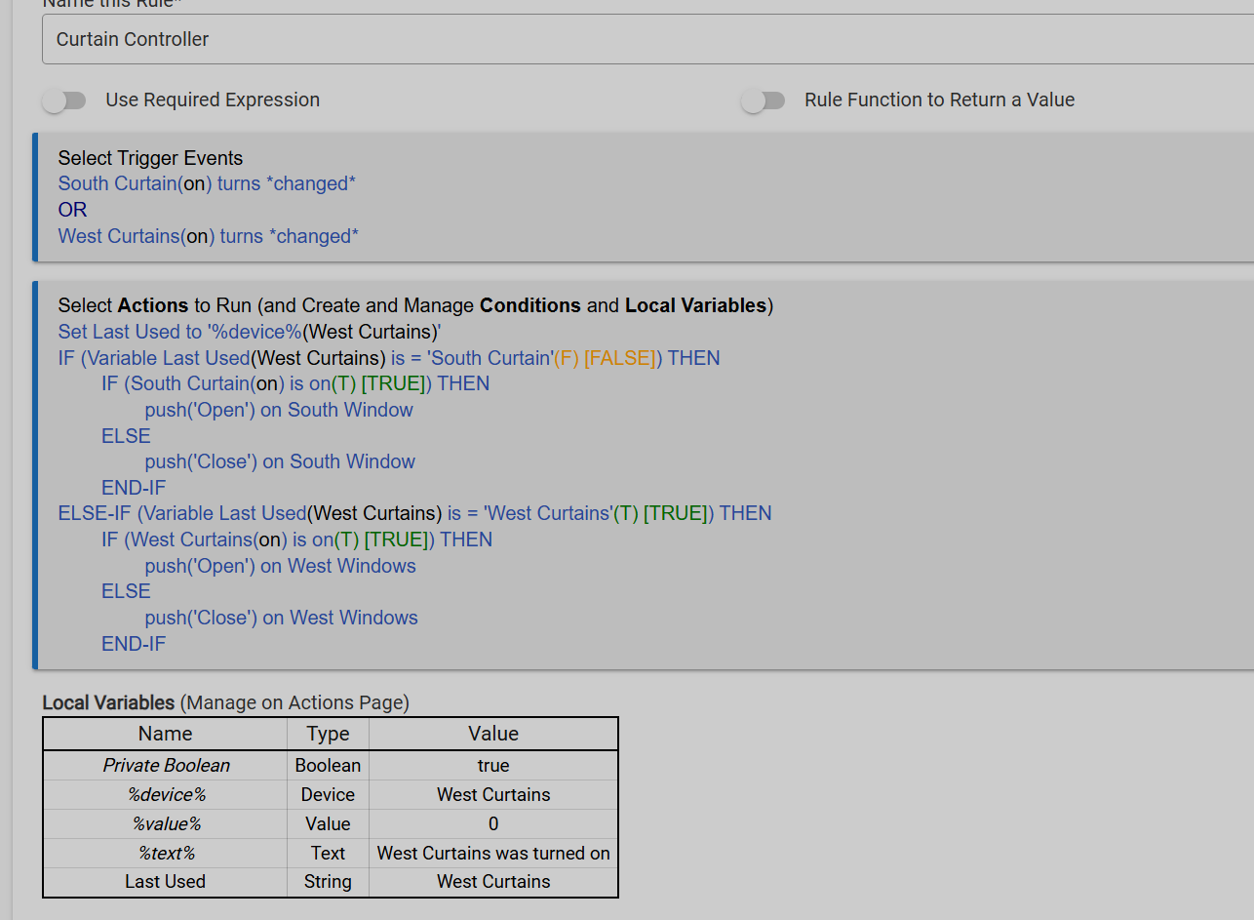Click West Curtains(on) turns *changed* trigger
The width and height of the screenshot is (1254, 920).
209,236
